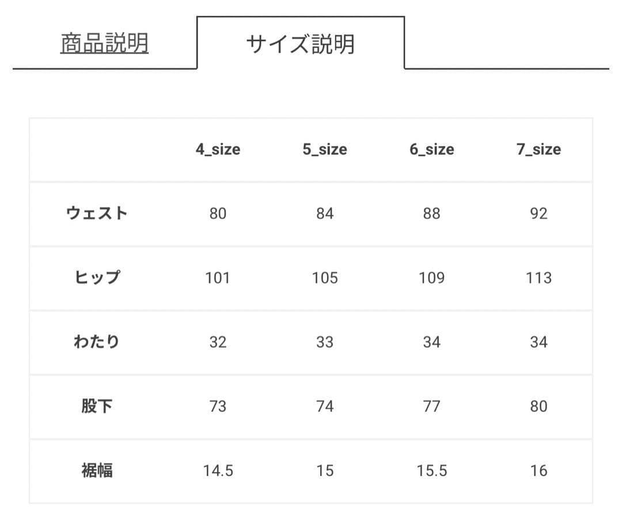622x514 pixels.
Task: Click the わたり value 33 under 5_size
Action: [x=325, y=342]
